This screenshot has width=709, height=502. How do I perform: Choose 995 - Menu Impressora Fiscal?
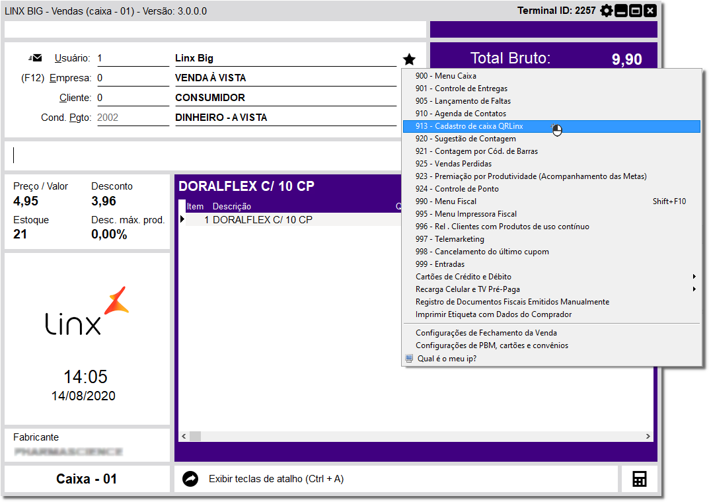pyautogui.click(x=551, y=214)
